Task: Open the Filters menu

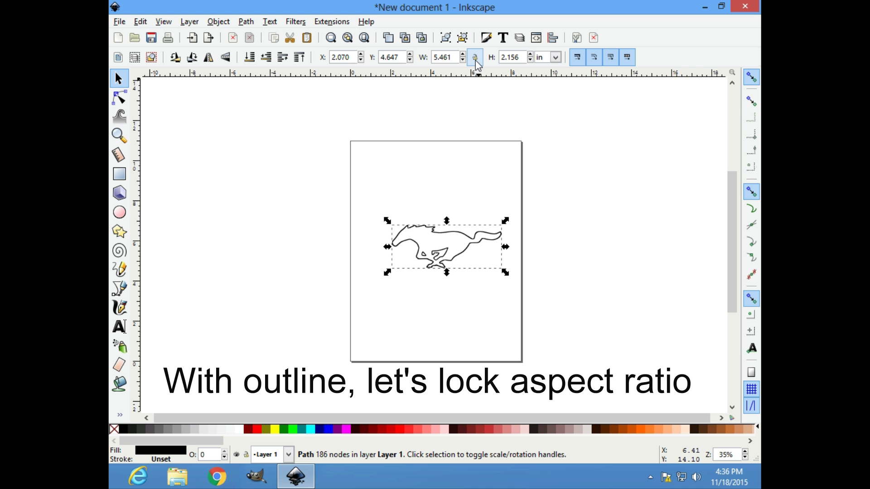Action: (x=295, y=21)
